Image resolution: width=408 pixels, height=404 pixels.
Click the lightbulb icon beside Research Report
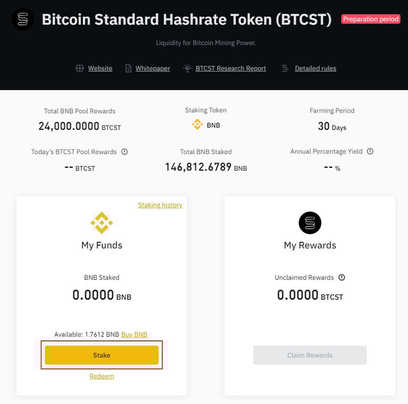tap(187, 68)
